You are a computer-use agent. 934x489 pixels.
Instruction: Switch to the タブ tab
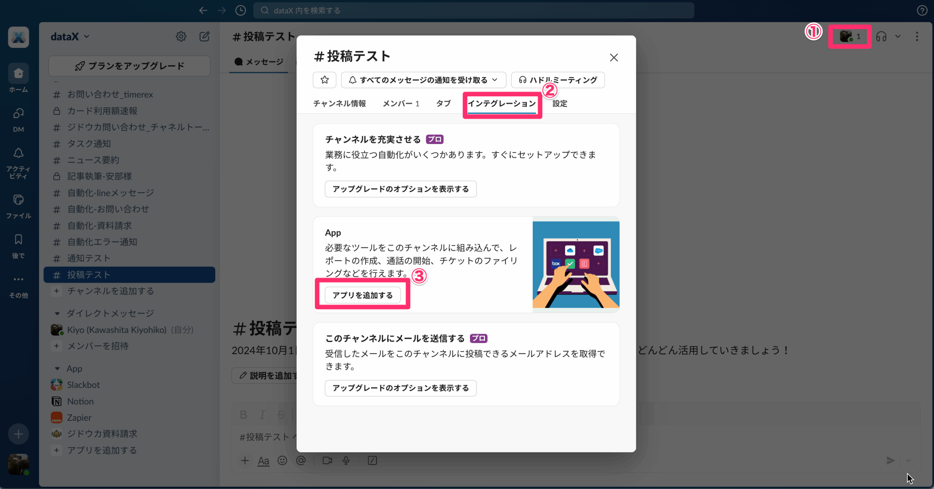443,104
